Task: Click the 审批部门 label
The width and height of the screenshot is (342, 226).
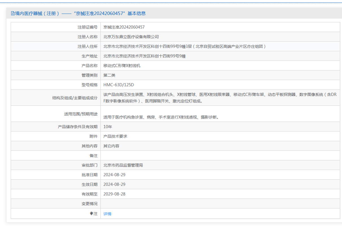Action: click(89, 165)
